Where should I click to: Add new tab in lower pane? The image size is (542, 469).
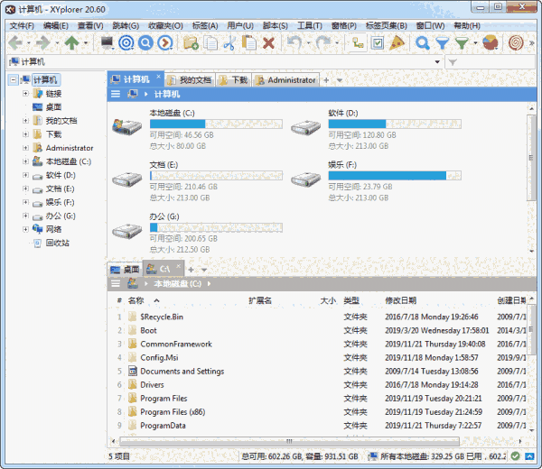pos(191,270)
